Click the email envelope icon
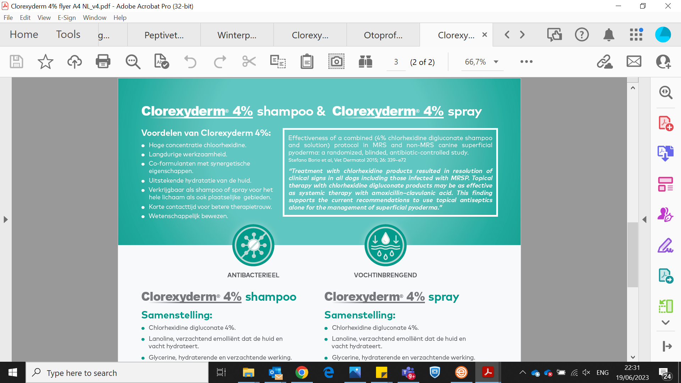681x383 pixels. pos(634,62)
